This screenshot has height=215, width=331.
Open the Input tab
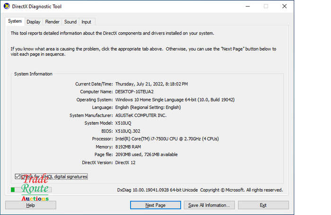coord(86,22)
